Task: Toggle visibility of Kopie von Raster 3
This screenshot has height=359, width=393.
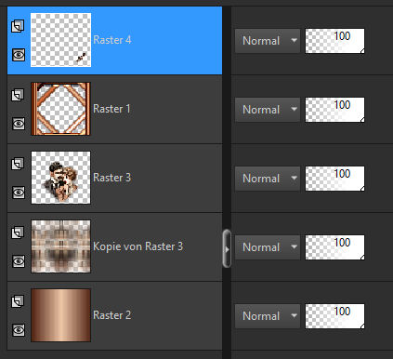Action: tap(19, 261)
